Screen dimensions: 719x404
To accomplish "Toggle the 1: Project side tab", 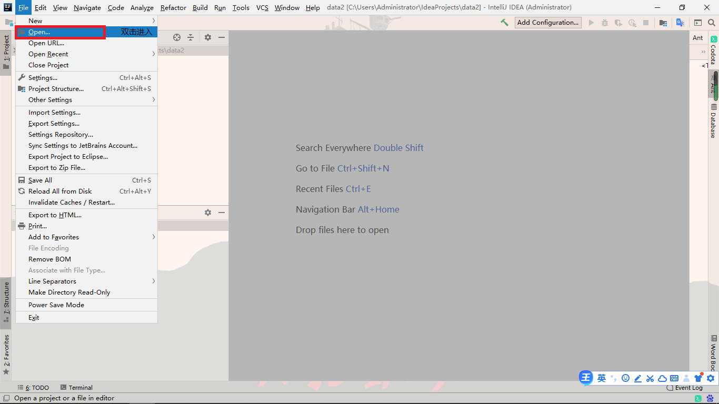I will 6,53.
